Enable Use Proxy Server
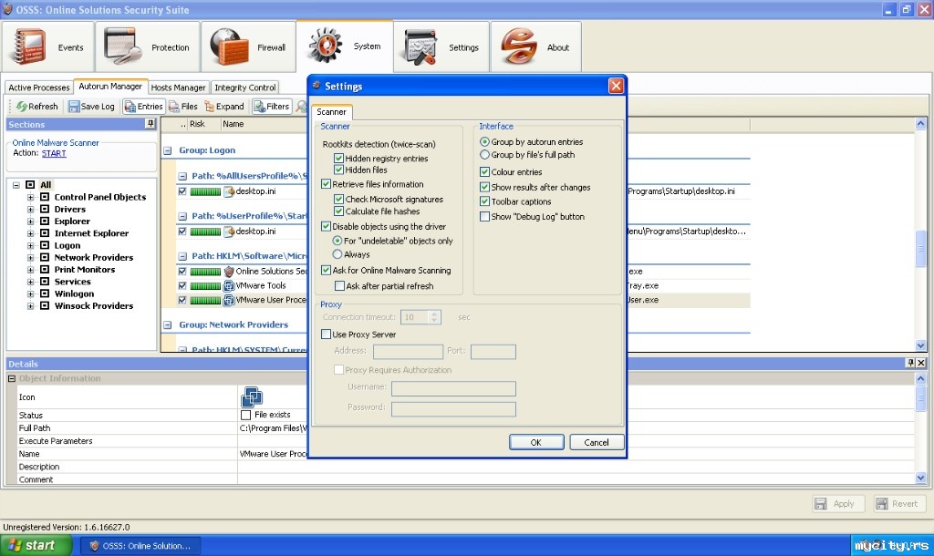The width and height of the screenshot is (934, 556). point(326,334)
